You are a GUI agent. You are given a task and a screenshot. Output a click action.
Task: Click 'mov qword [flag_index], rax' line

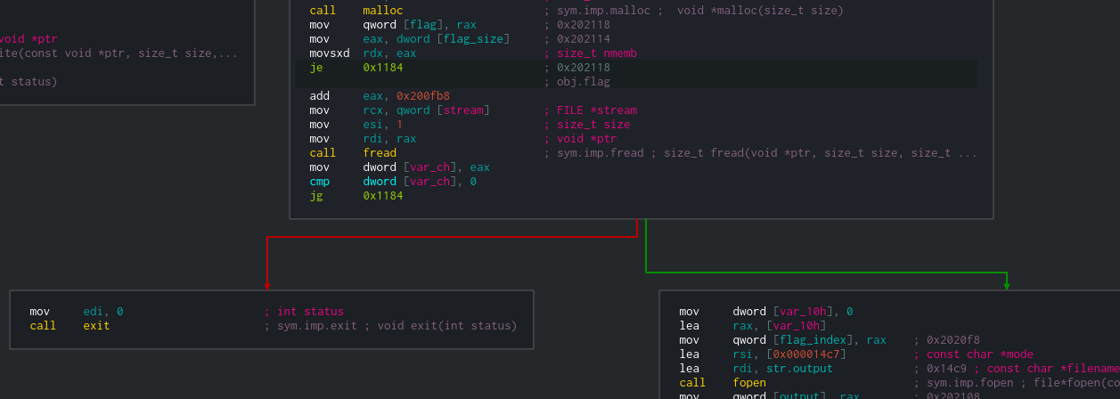[x=782, y=340]
